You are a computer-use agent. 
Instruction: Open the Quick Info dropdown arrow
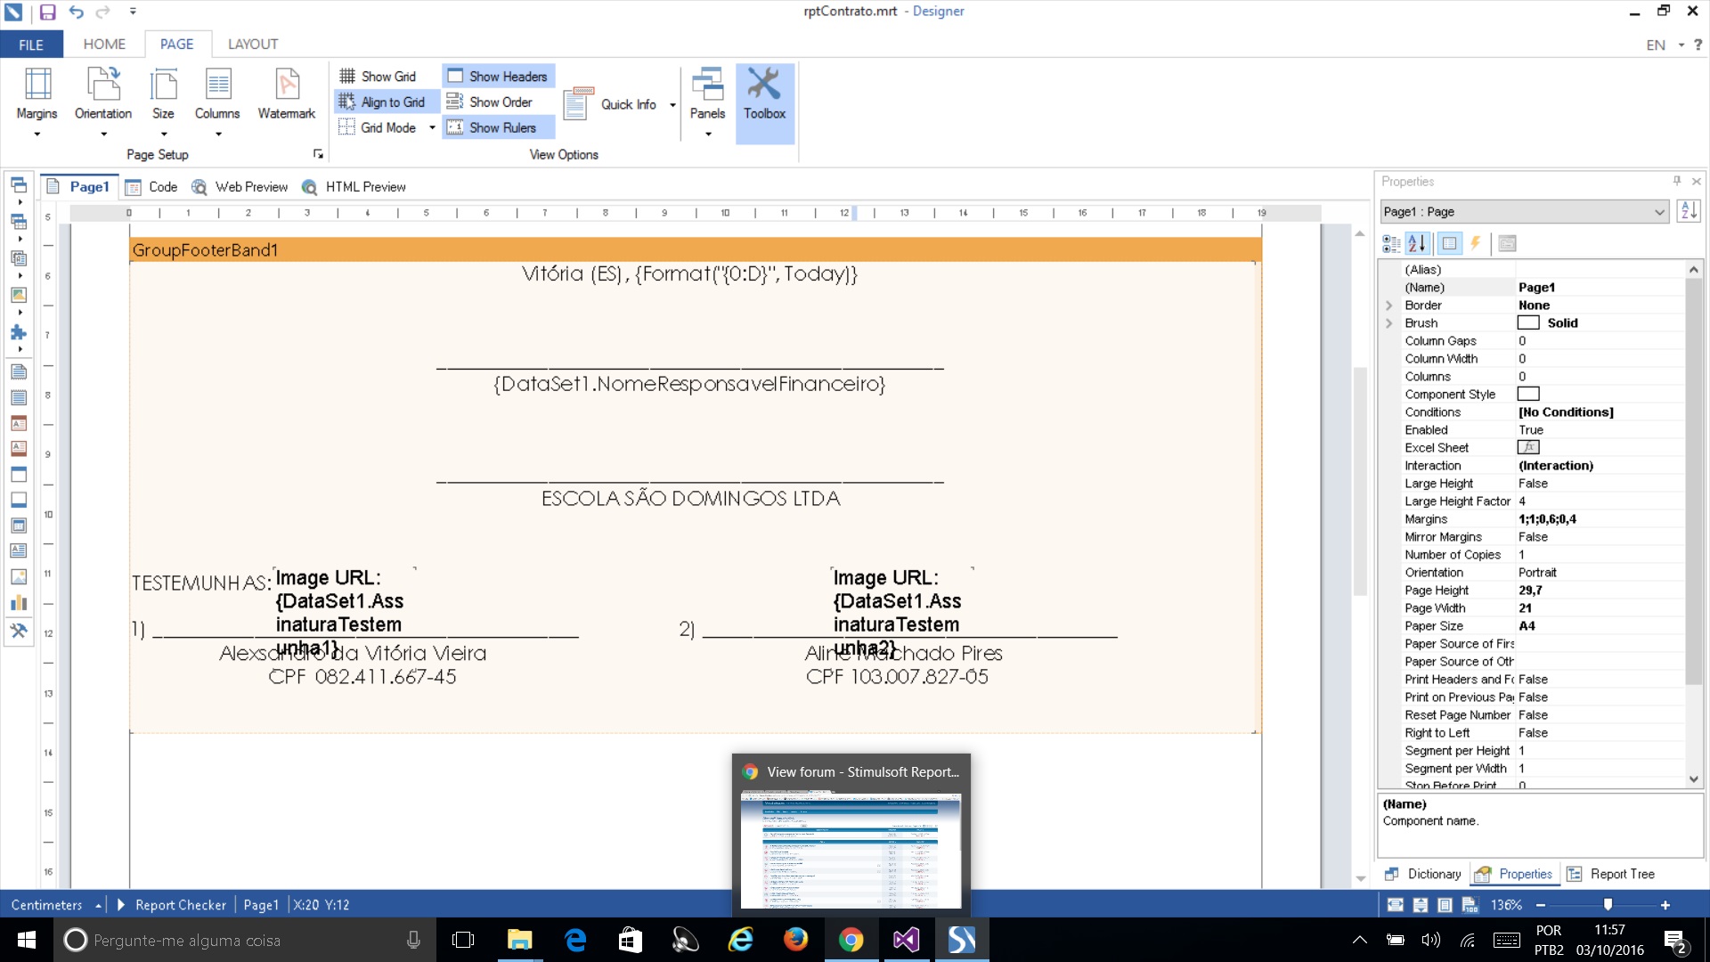(672, 105)
